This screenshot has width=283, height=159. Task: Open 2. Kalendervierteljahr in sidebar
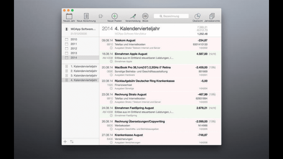[80, 71]
